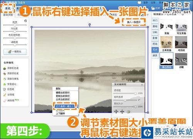The image size is (193, 139).
Task: Select the 涂鸦笔 tool icon
Action: point(5,95)
